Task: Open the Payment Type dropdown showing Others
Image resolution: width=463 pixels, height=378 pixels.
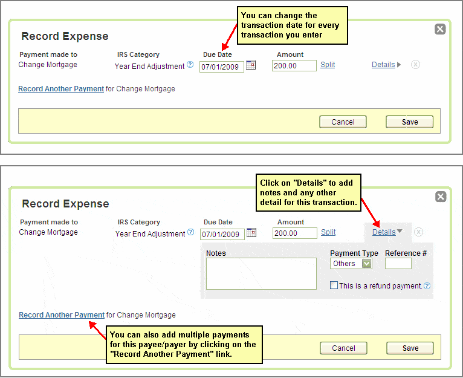Action: [366, 264]
